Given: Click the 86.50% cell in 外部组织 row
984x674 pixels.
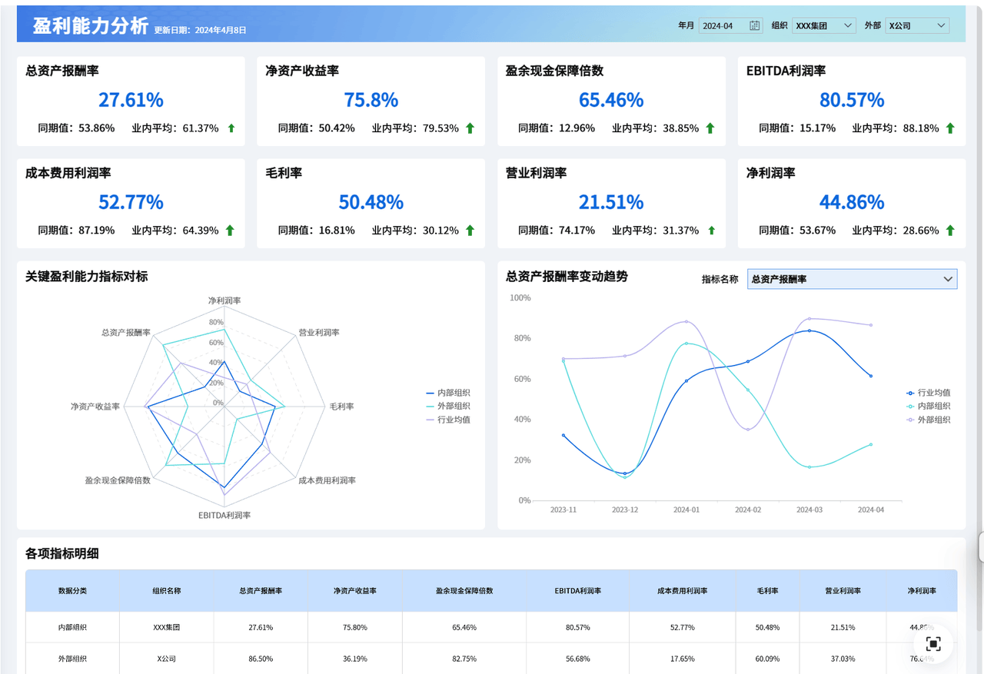Looking at the screenshot, I should [261, 659].
